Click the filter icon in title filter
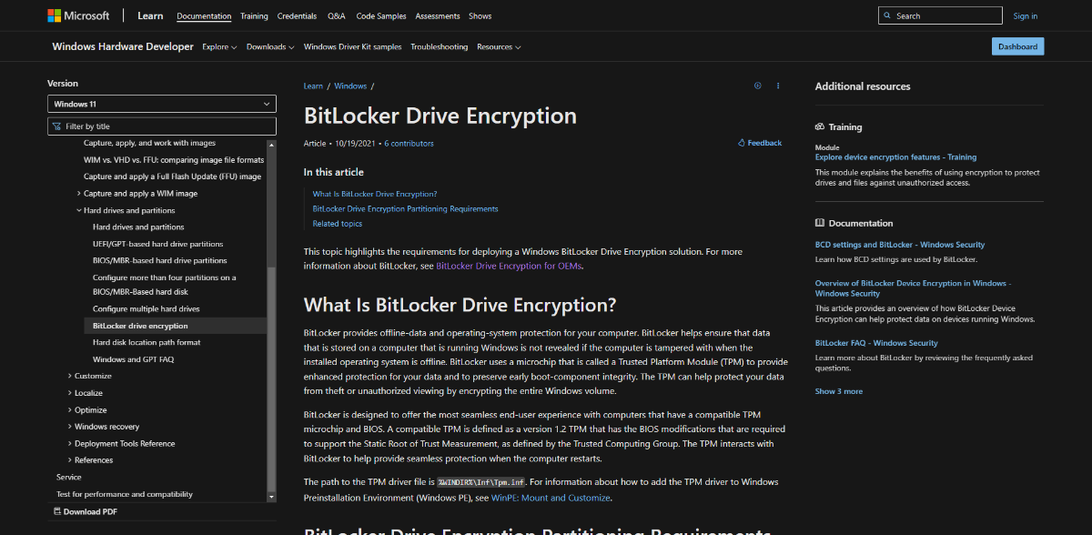 point(57,126)
